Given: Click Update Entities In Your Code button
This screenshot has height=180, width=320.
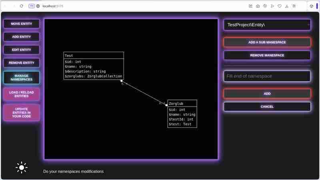Looking at the screenshot, I should click(22, 113).
